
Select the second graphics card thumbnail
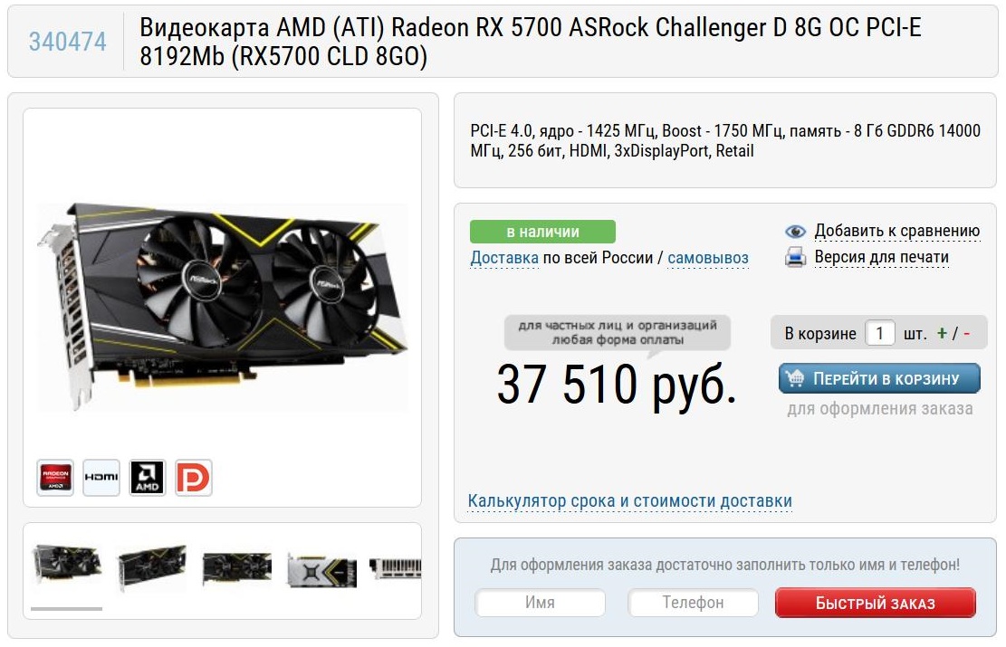click(x=152, y=566)
